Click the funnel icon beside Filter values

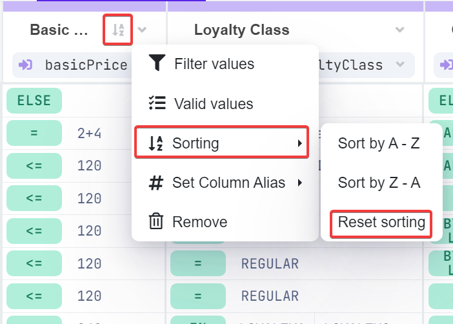[156, 63]
